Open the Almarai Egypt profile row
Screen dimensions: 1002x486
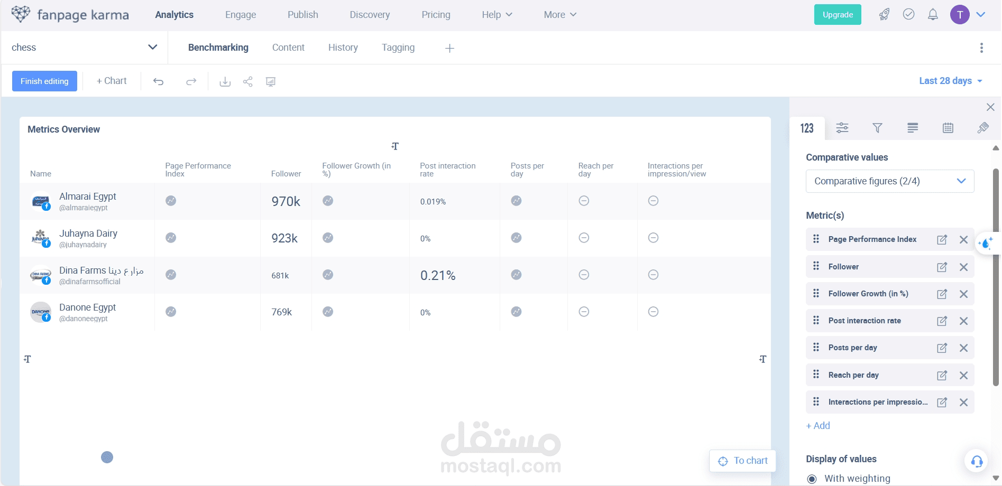tap(395, 201)
